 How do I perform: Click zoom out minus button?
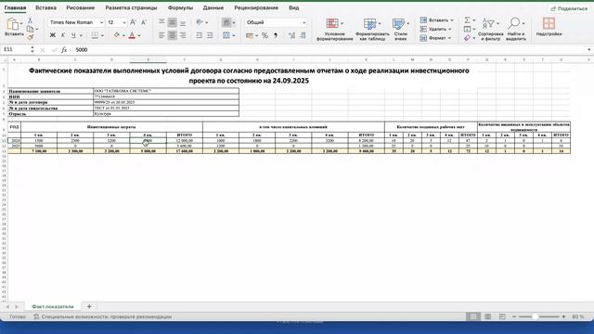tap(514, 316)
